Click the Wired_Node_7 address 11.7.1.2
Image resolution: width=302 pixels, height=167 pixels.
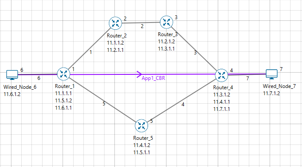[271, 93]
